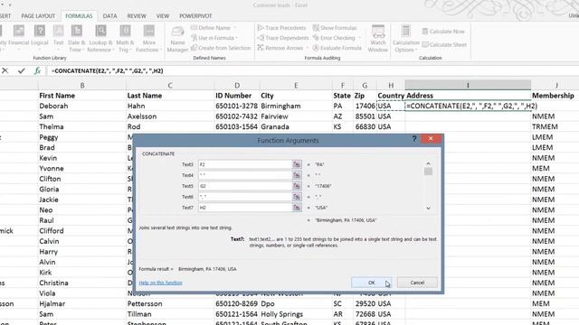Switch to the Formulas tab
Image resolution: width=579 pixels, height=325 pixels.
tap(79, 16)
